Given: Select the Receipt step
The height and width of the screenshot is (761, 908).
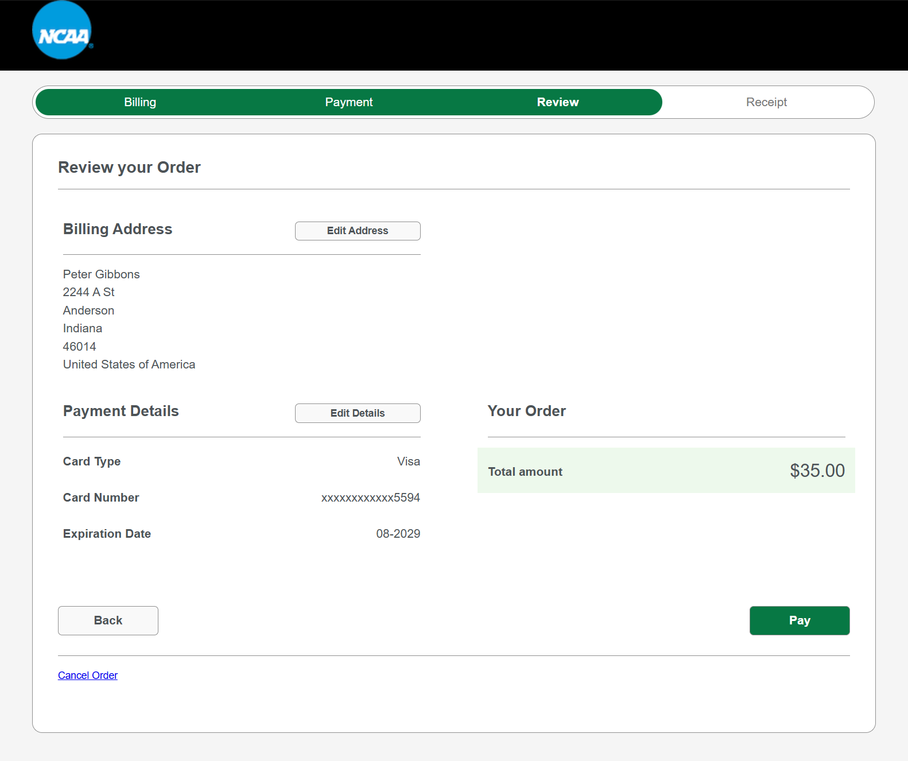Looking at the screenshot, I should point(766,102).
